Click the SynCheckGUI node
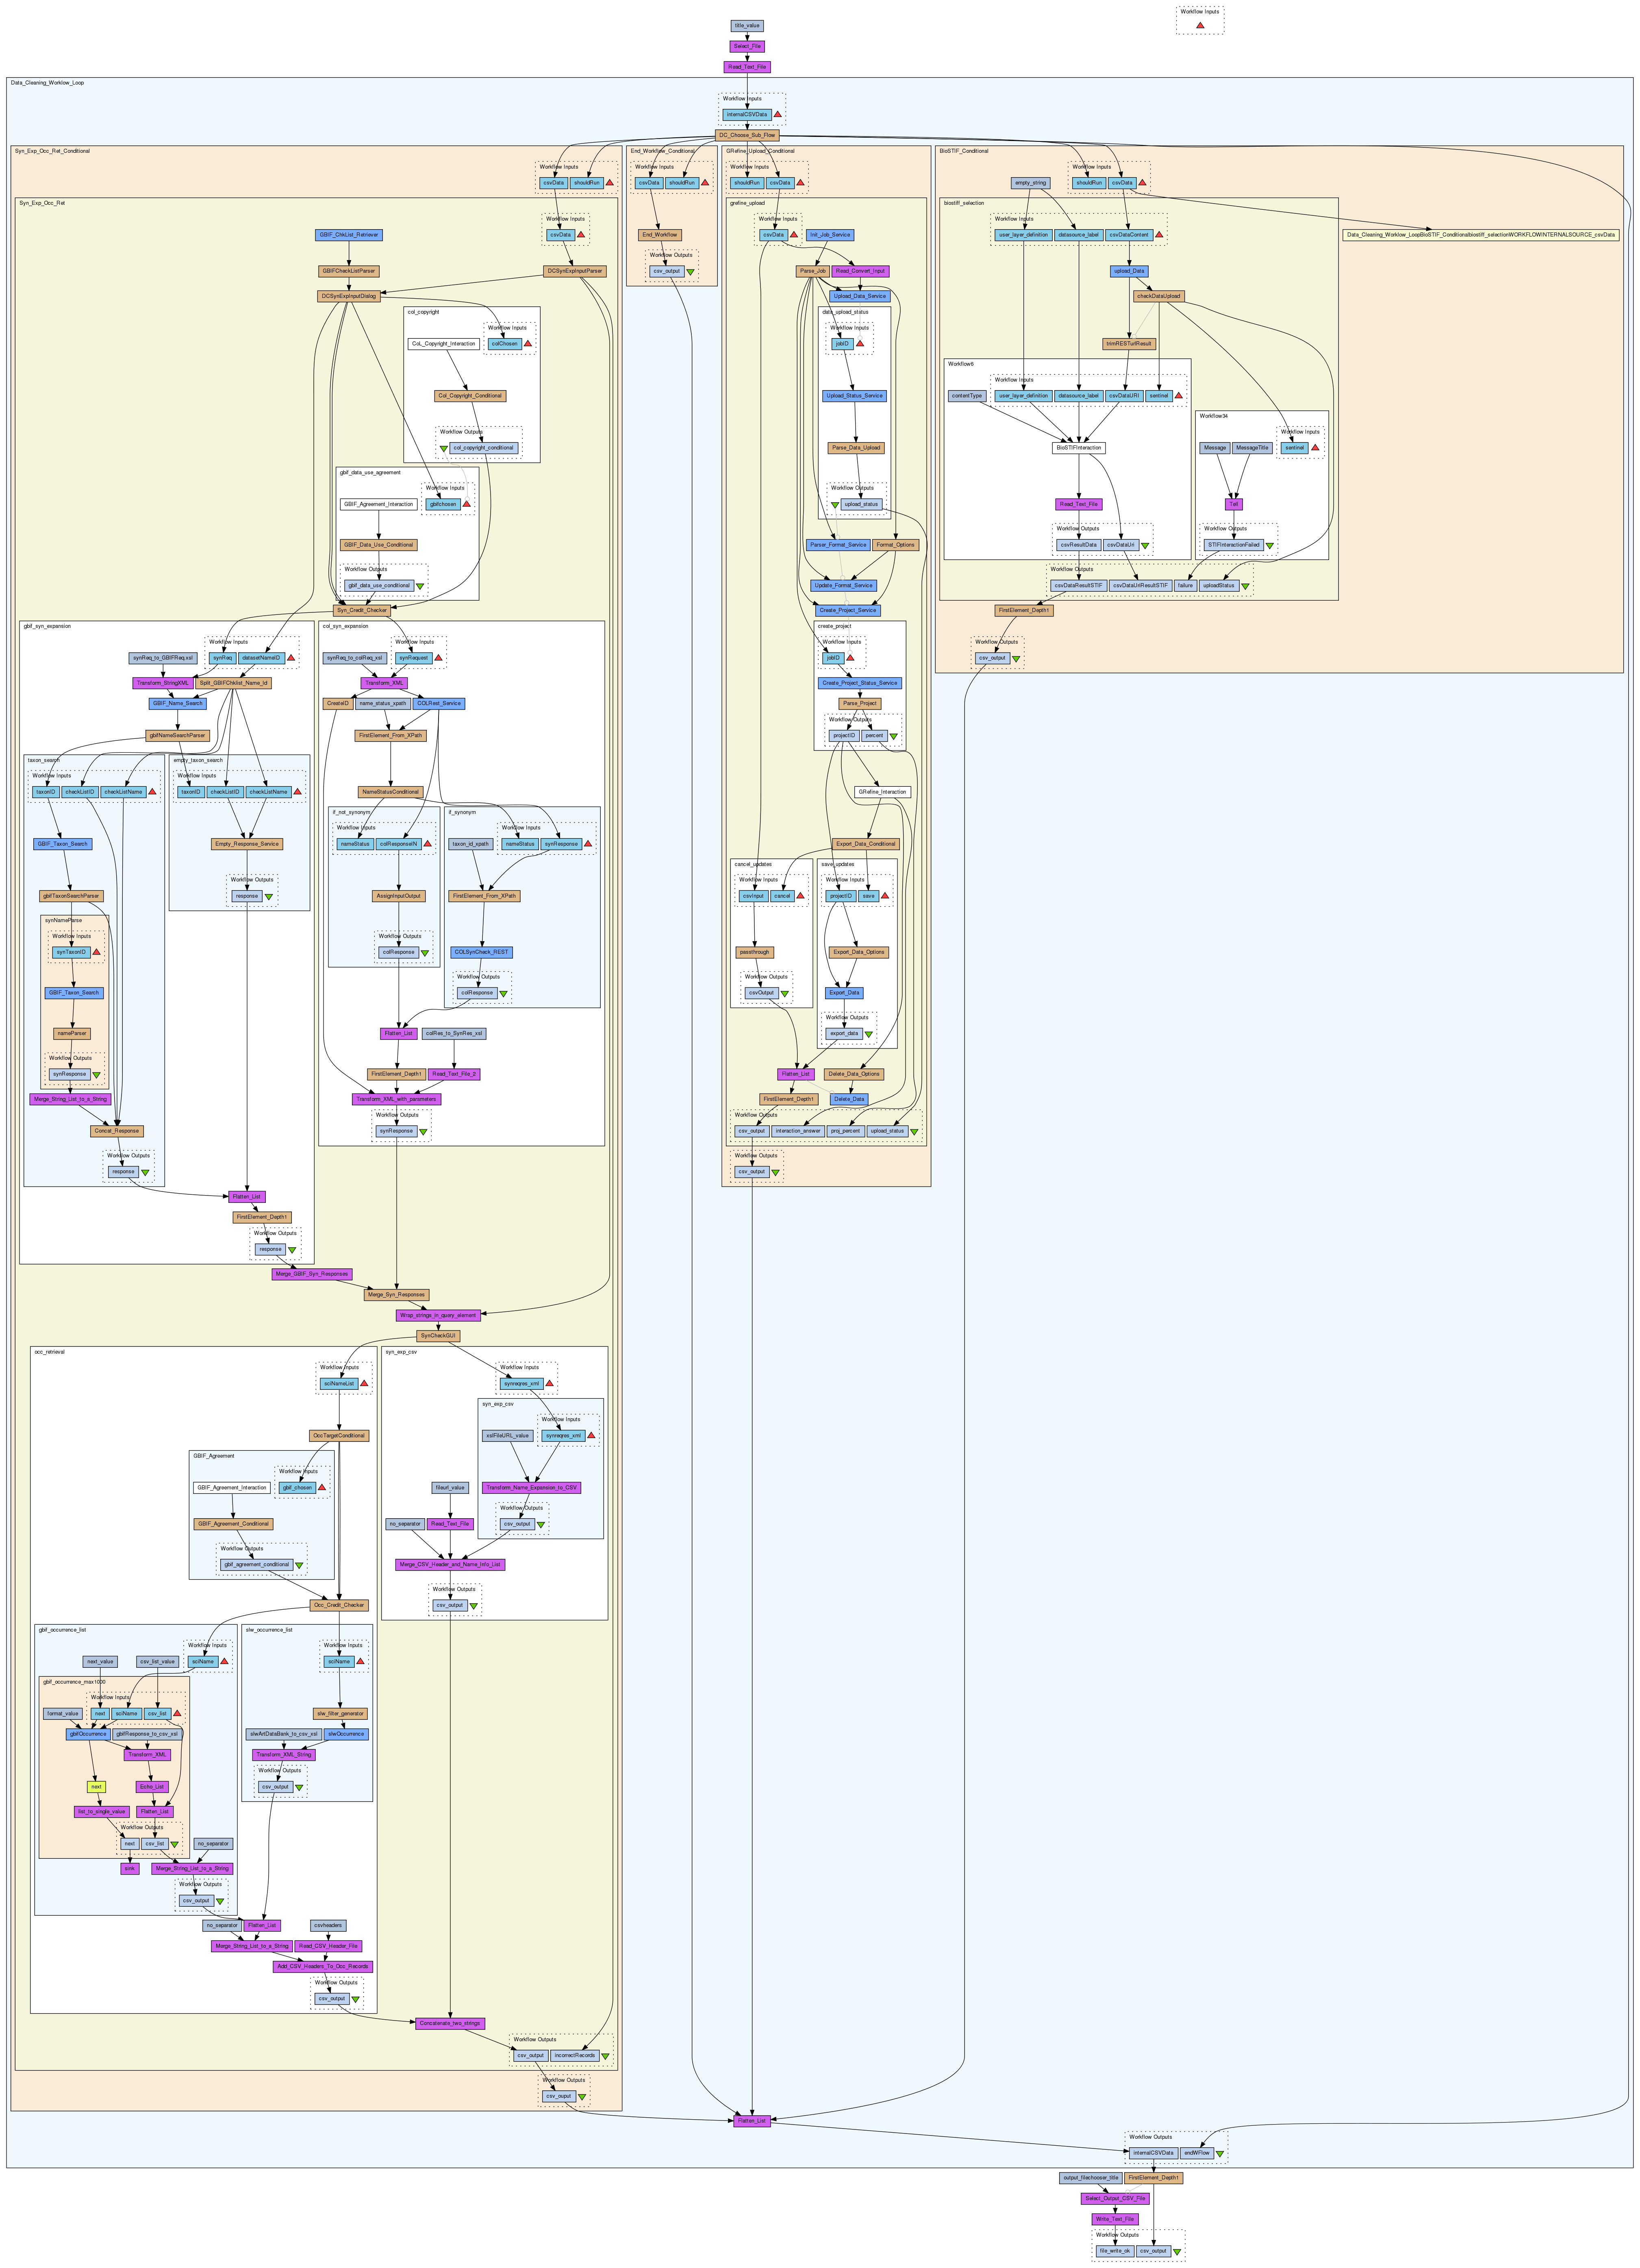Image resolution: width=1640 pixels, height=2268 pixels. 439,1336
